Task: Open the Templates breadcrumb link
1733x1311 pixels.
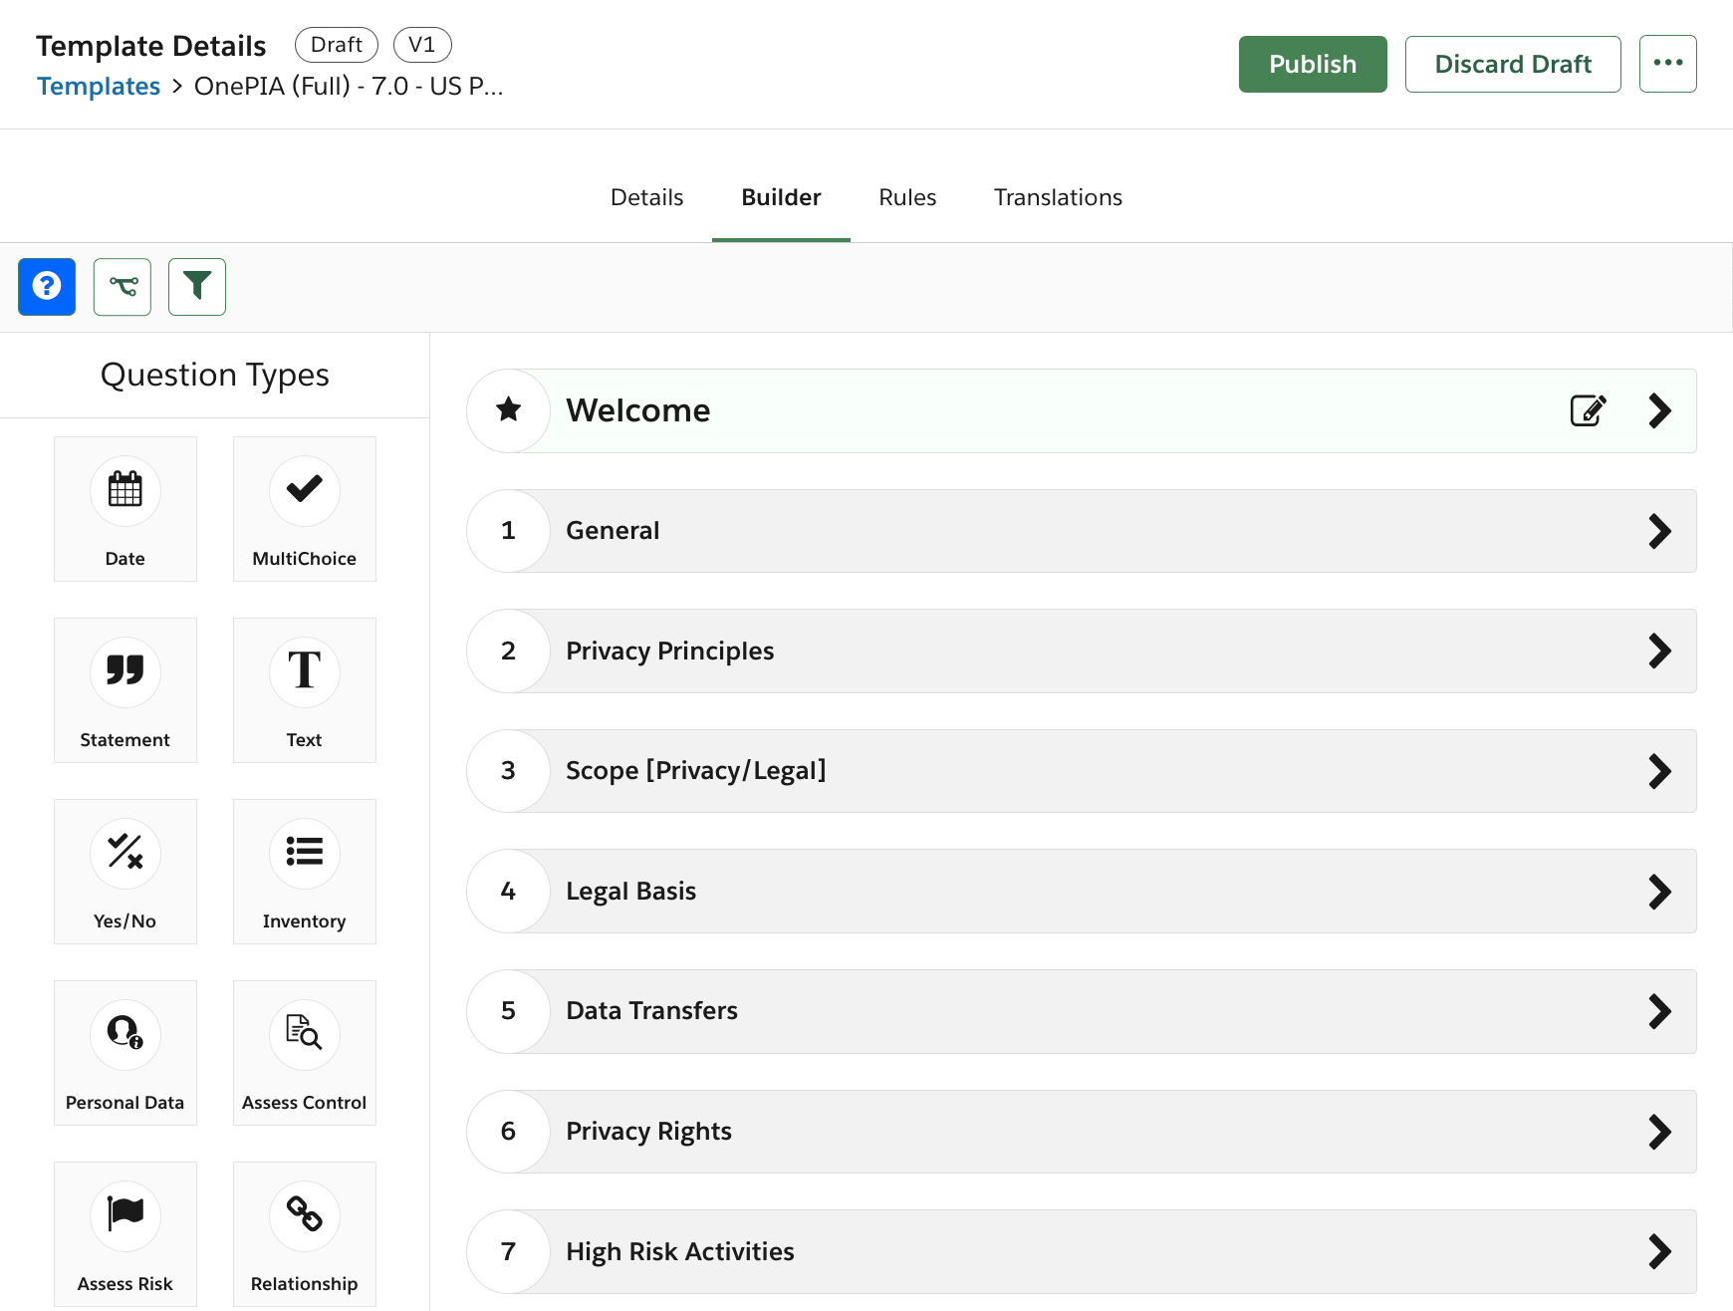Action: [99, 86]
